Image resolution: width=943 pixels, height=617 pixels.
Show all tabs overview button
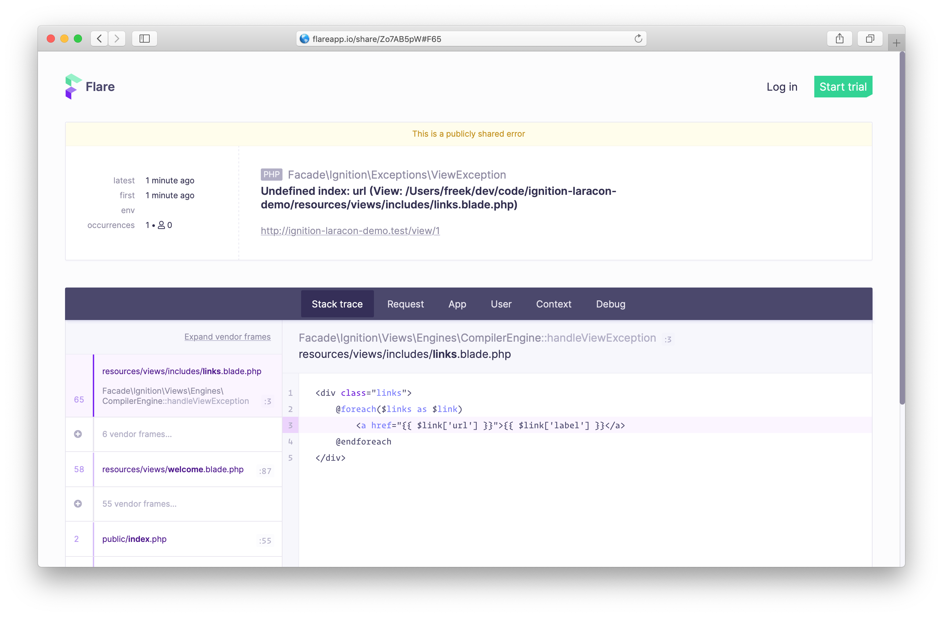pos(870,38)
